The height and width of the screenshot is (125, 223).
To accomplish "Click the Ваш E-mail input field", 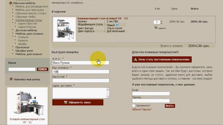I will (x=81, y=81).
